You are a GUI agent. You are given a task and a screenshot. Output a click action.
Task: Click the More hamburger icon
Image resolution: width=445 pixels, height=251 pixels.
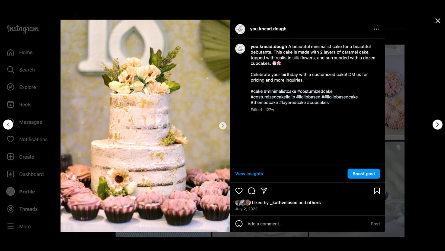(x=11, y=226)
